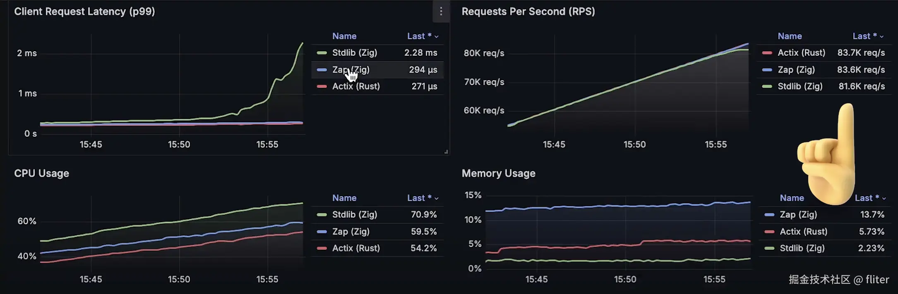Screen dimensions: 898x294
Task: Click resize handle of the latency panel
Action: coord(446,152)
